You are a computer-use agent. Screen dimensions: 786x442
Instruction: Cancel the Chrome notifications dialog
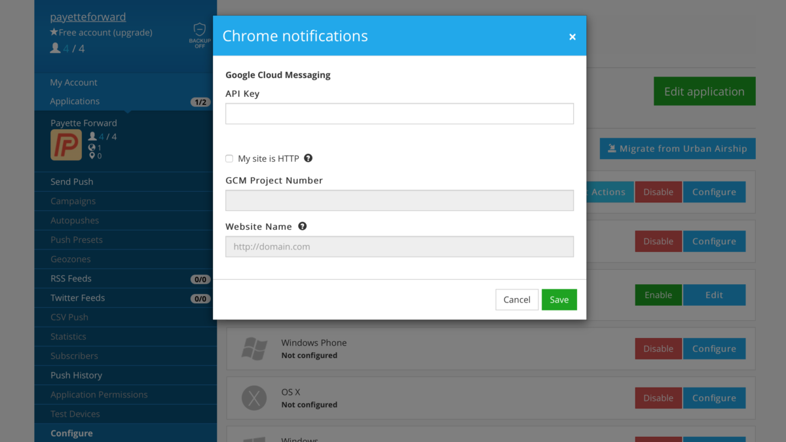[x=517, y=299]
